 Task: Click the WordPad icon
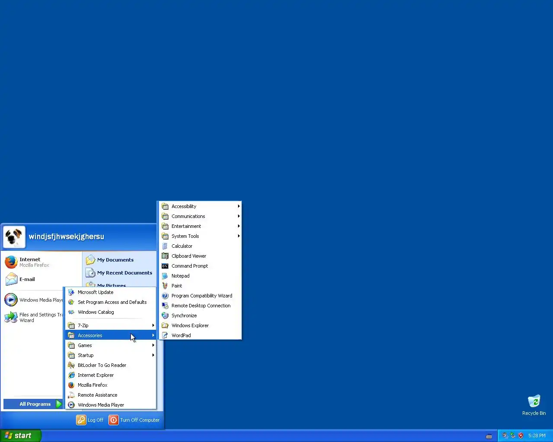click(165, 335)
